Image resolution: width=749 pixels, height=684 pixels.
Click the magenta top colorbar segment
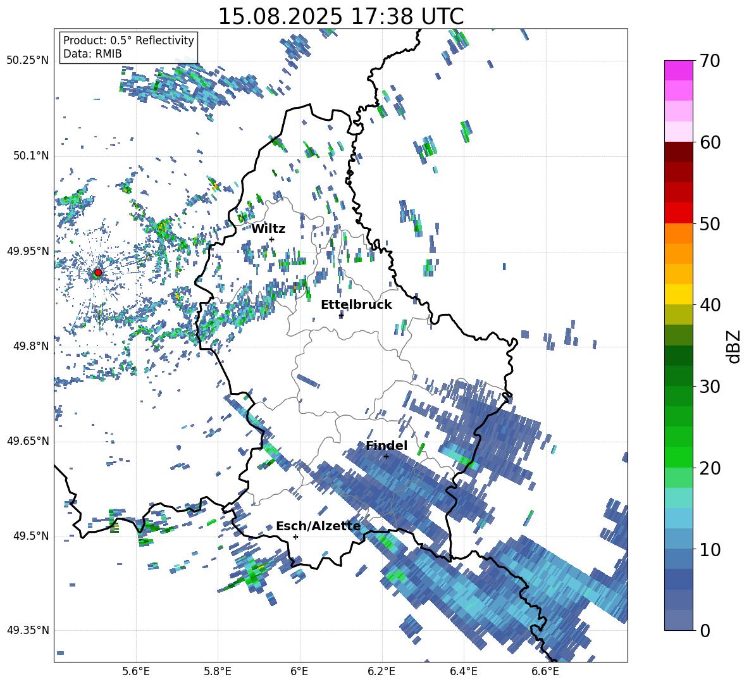(679, 71)
